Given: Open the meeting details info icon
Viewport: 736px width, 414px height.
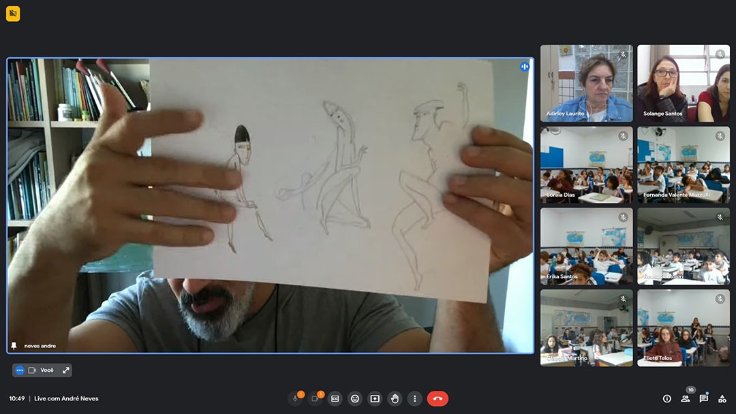Looking at the screenshot, I should (666, 399).
